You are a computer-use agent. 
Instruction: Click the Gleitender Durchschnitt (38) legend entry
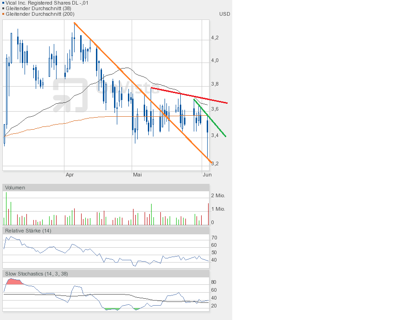38,8
